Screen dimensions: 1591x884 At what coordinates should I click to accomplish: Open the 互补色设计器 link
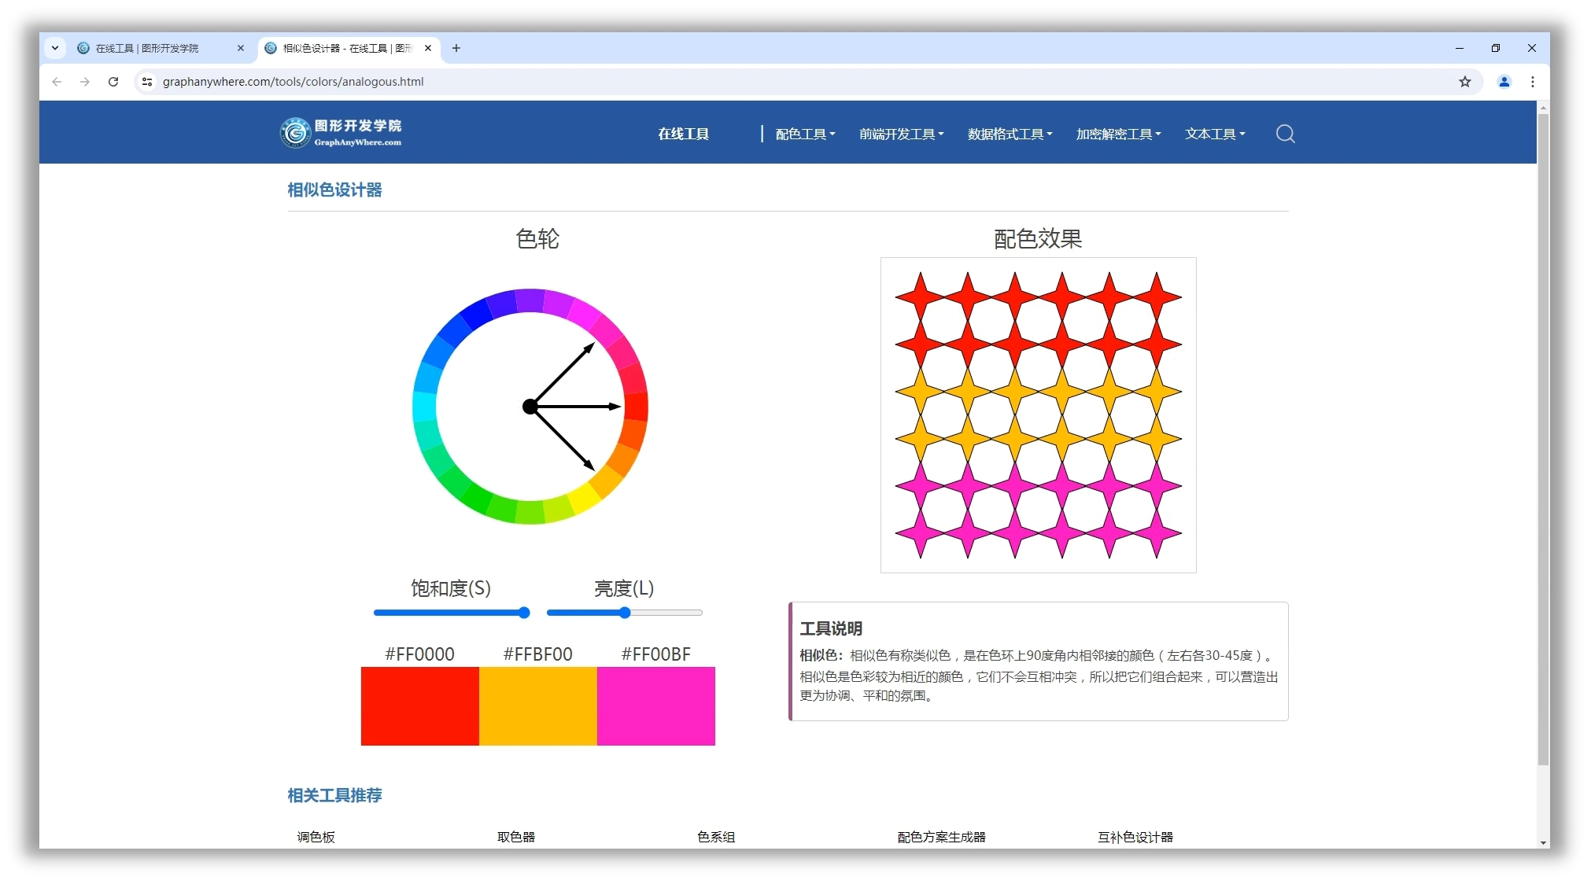point(1135,837)
